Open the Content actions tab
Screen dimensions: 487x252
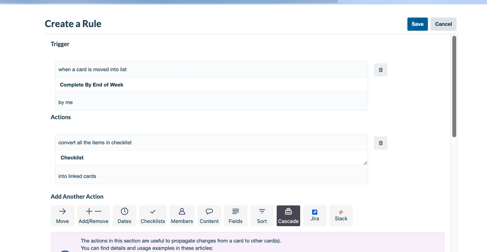209,216
